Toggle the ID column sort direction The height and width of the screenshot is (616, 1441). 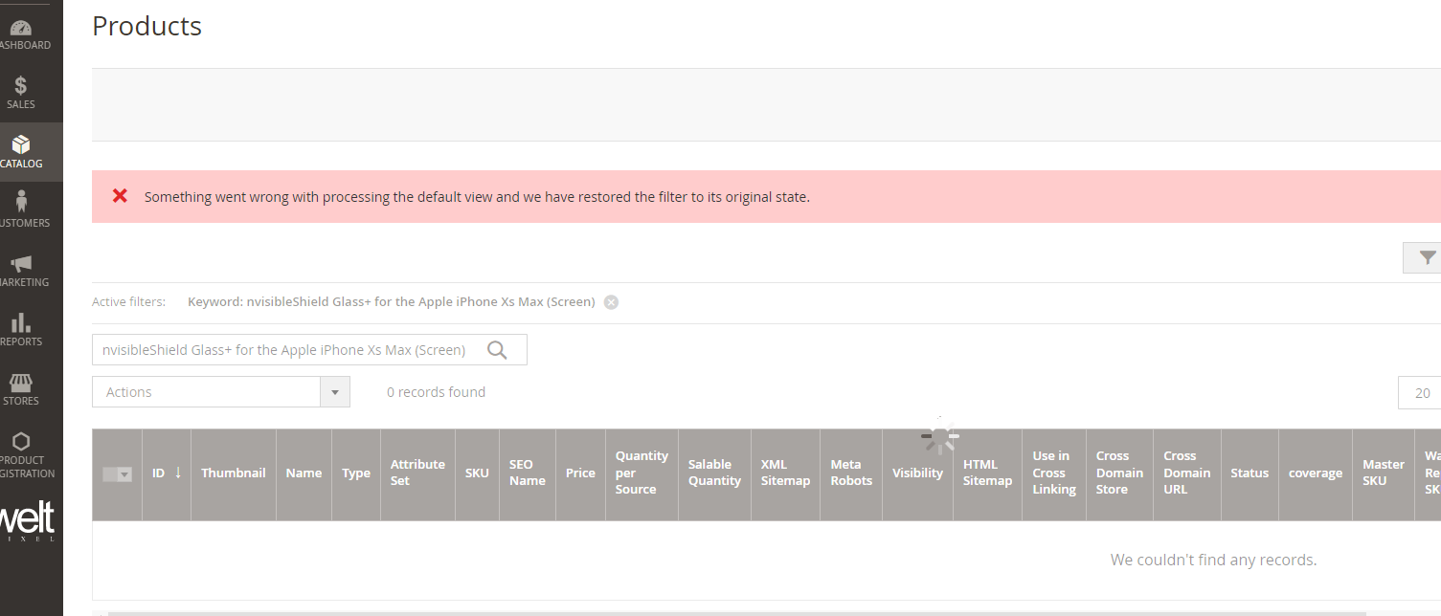pos(177,472)
